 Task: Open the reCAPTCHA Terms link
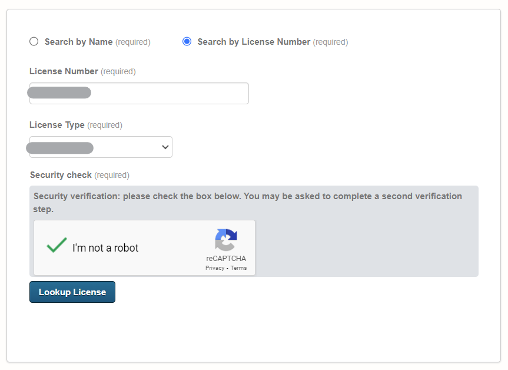point(238,267)
